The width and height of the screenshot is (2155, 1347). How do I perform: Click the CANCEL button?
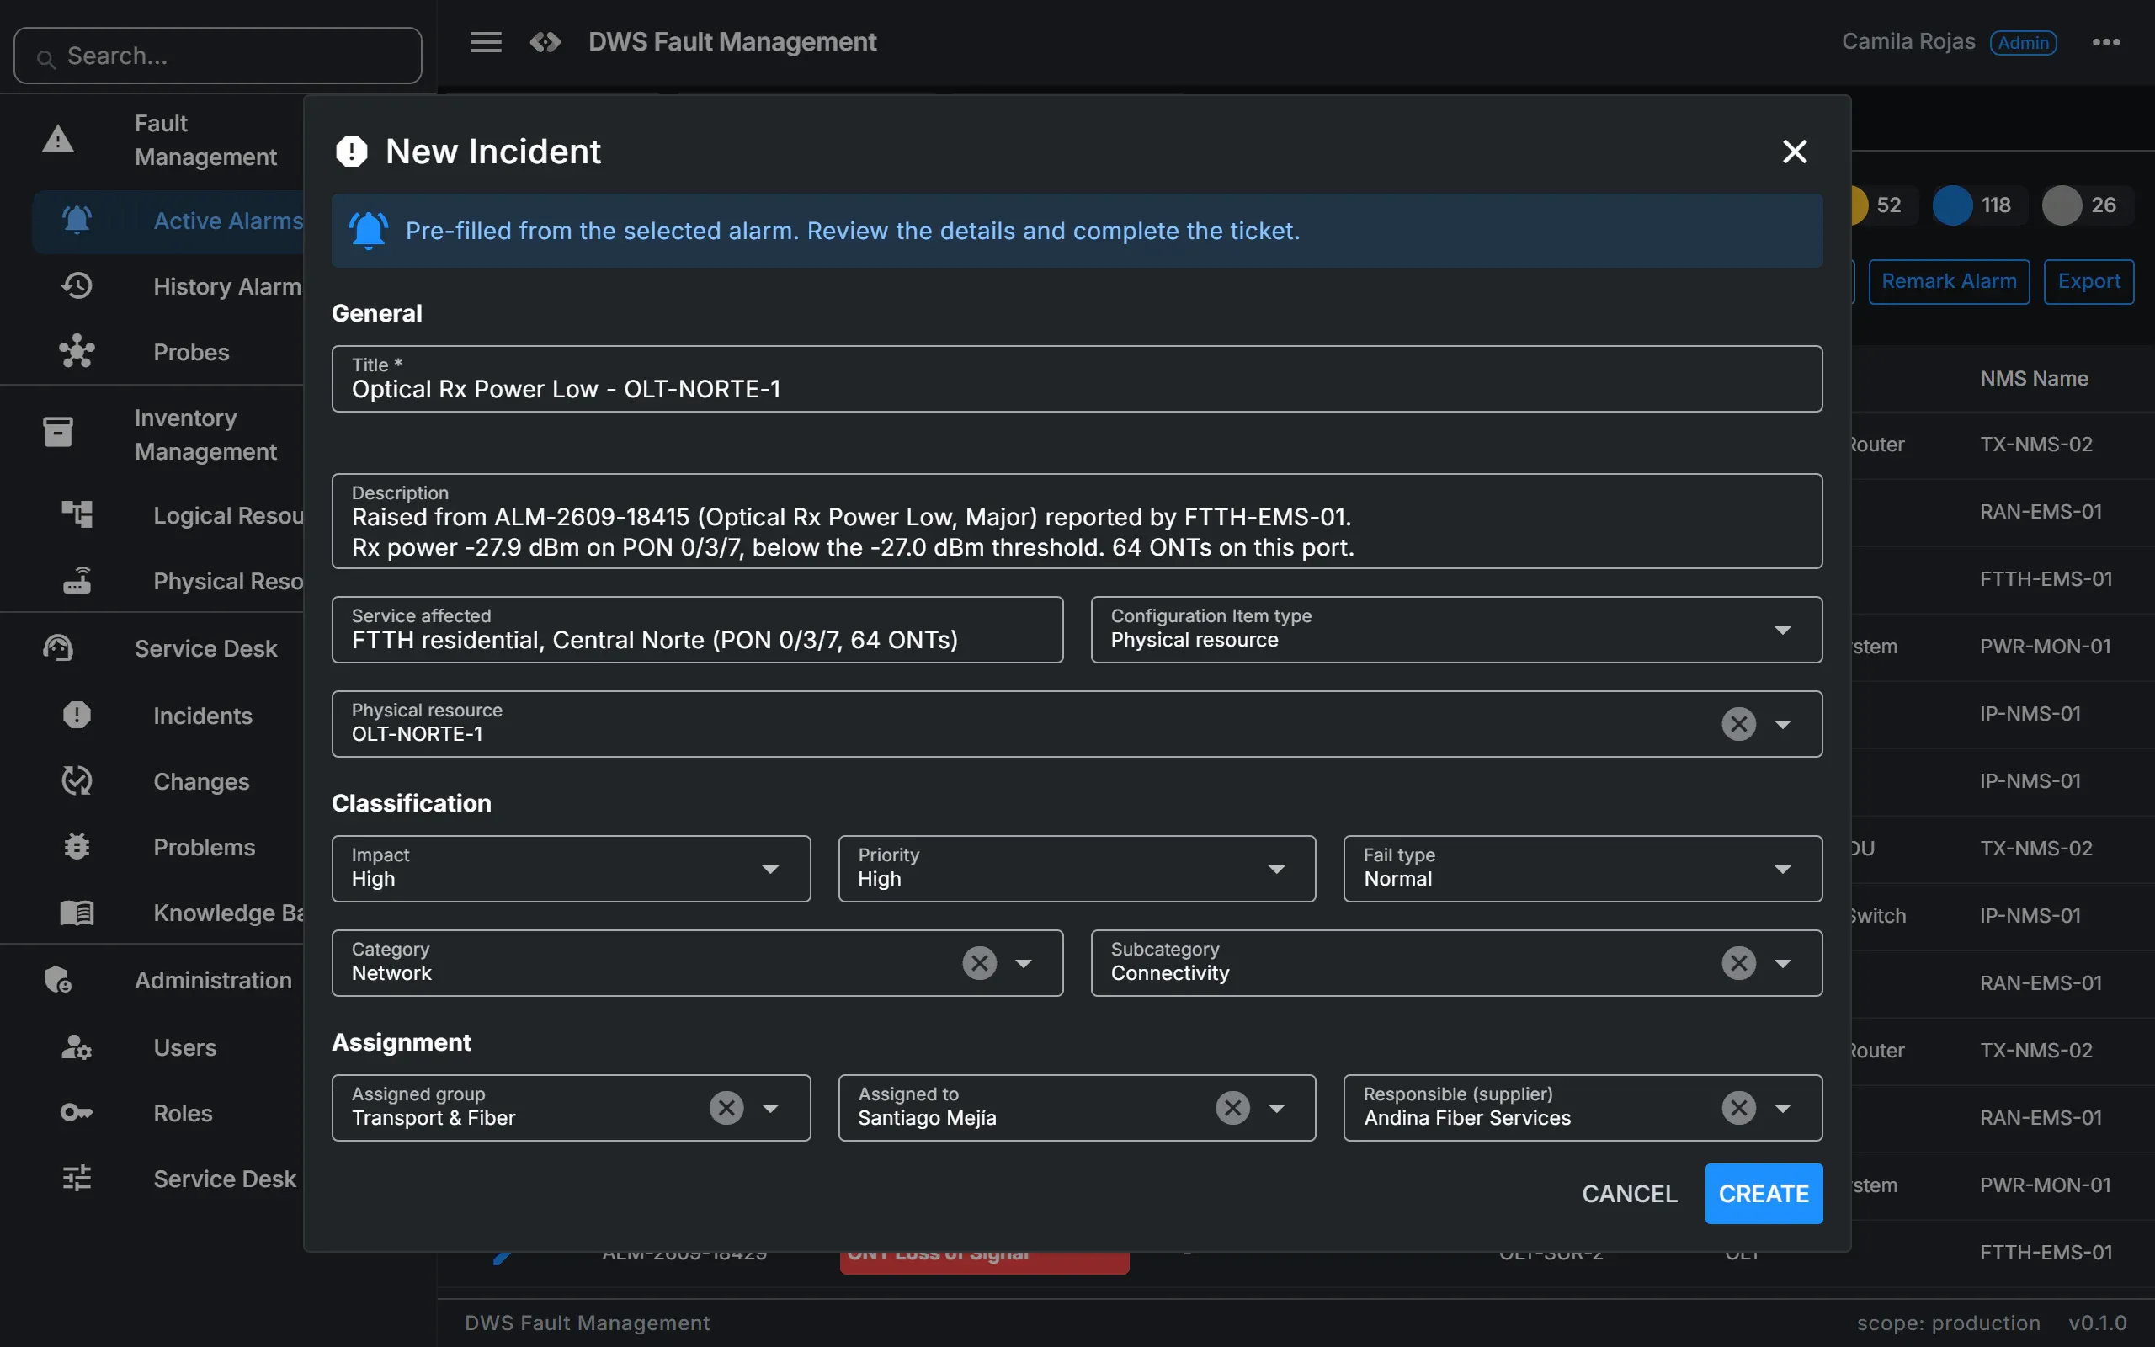tap(1629, 1194)
